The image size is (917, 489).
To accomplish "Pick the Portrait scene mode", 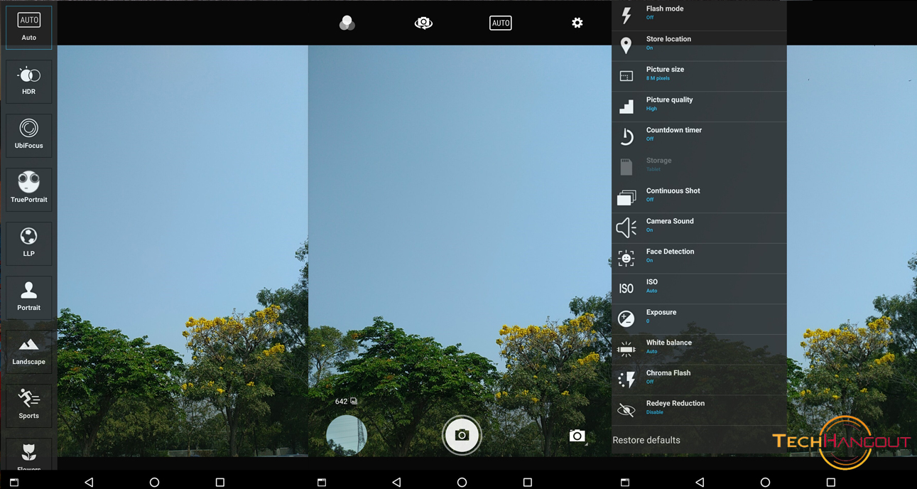I will coord(29,298).
